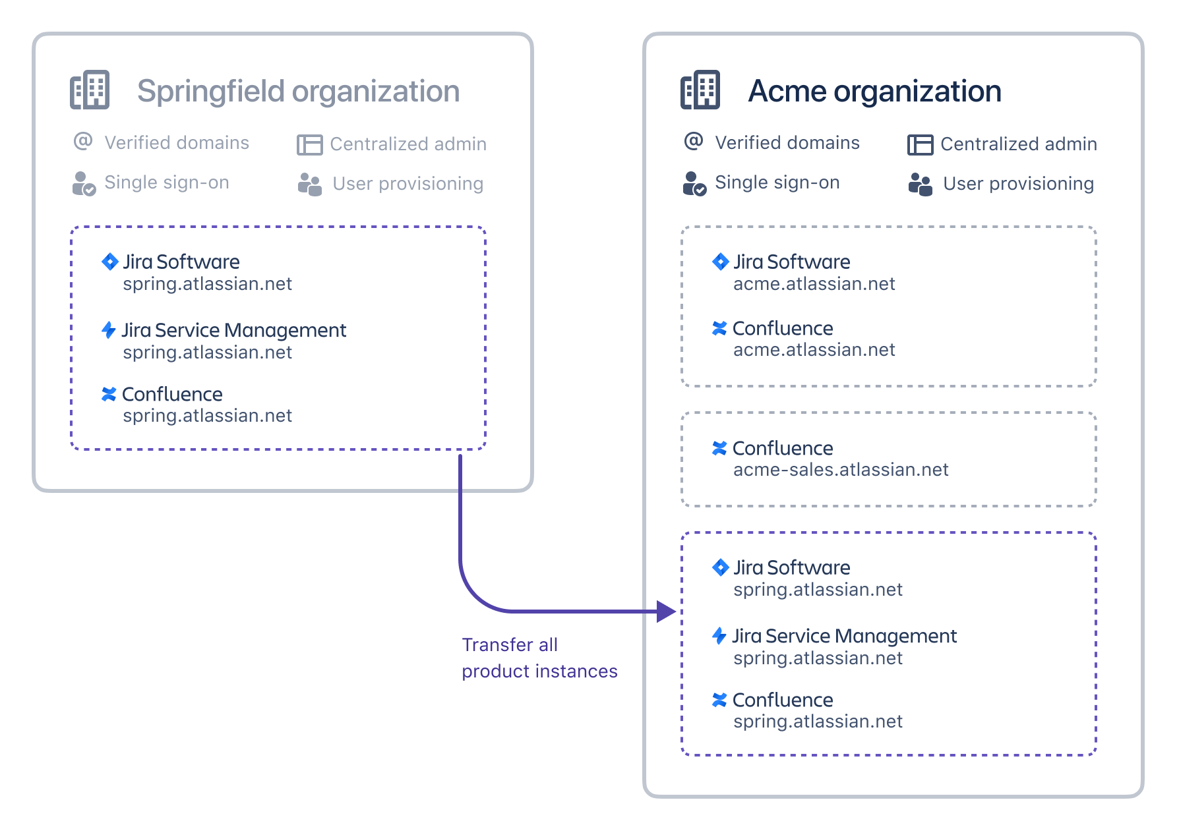Click "Centralized admin" label in Springfield organization
Viewport: 1179px width, 829px height.
[x=408, y=144]
